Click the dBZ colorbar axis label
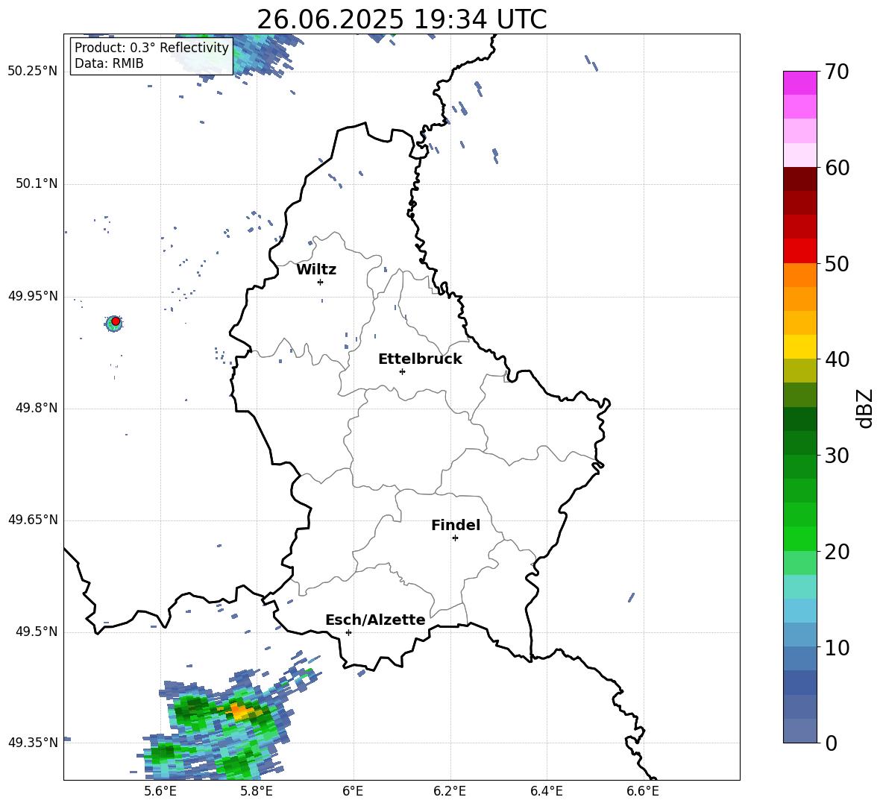This screenshot has width=883, height=806. pos(866,408)
